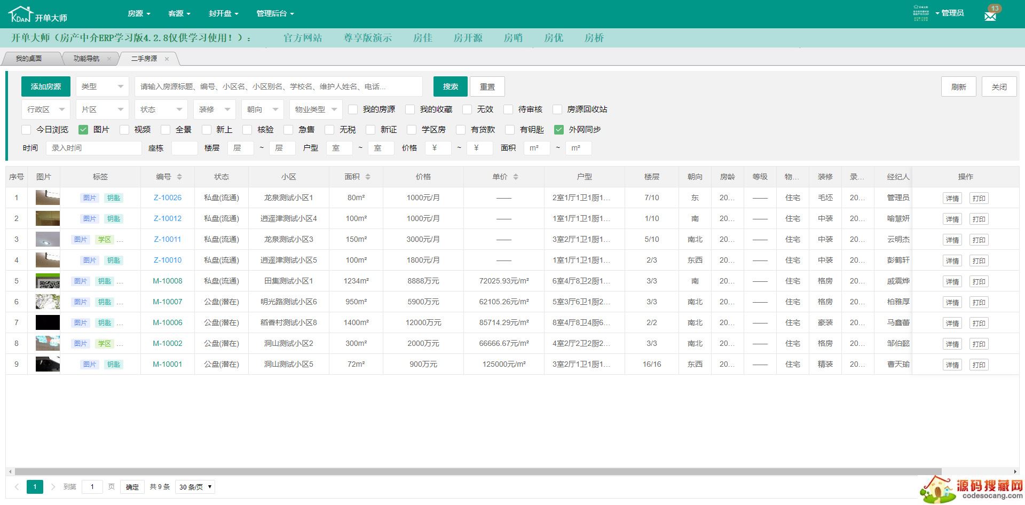The image size is (1025, 505).
Task: Sort the table by 面积 column arrows
Action: pyautogui.click(x=368, y=177)
